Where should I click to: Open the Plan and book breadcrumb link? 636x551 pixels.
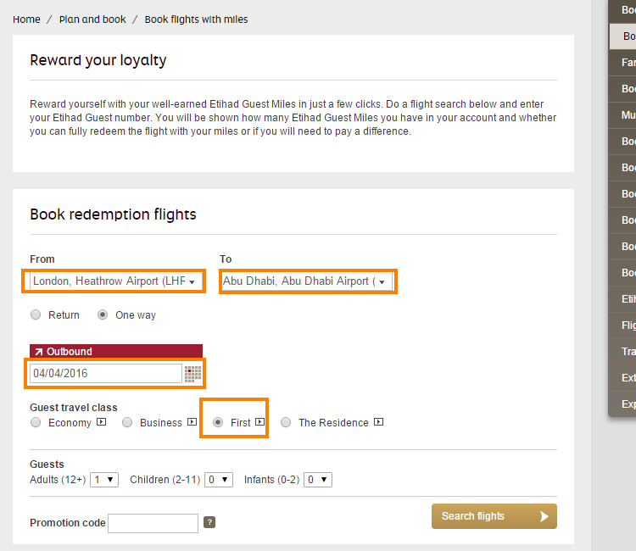point(92,19)
